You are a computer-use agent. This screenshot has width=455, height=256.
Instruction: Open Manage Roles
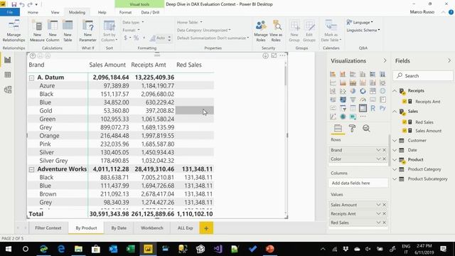(261, 31)
